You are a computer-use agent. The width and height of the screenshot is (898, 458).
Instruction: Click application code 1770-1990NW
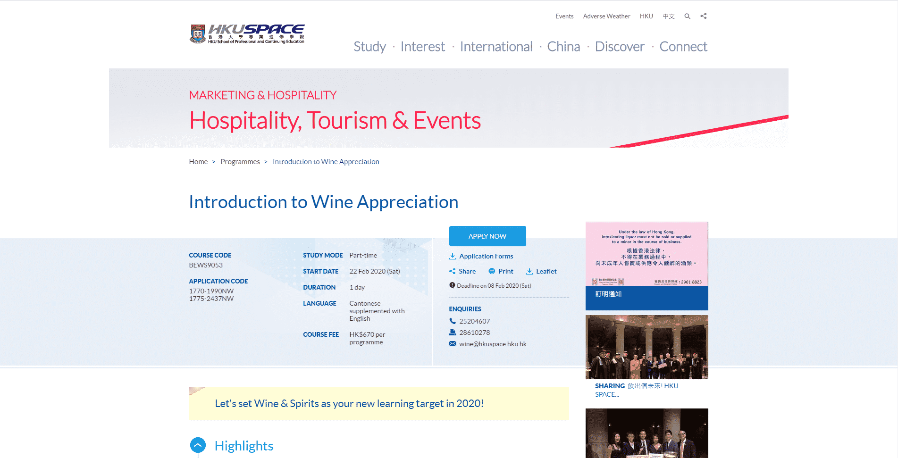point(211,291)
